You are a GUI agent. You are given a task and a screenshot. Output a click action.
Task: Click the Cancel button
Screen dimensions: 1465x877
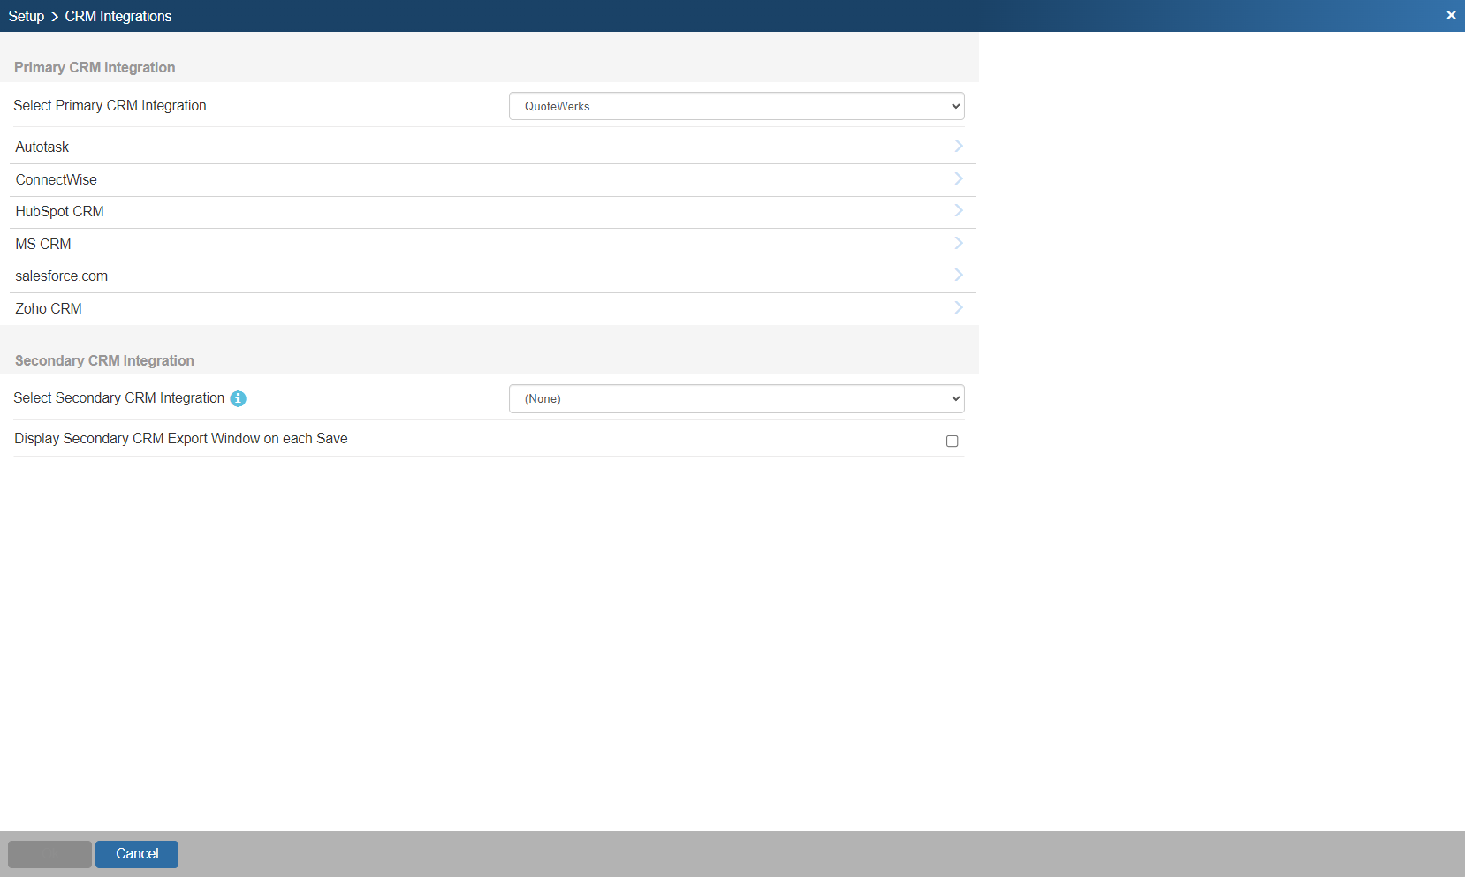pyautogui.click(x=137, y=854)
